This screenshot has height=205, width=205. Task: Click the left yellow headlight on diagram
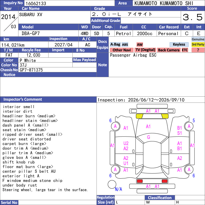pos(139,116)
